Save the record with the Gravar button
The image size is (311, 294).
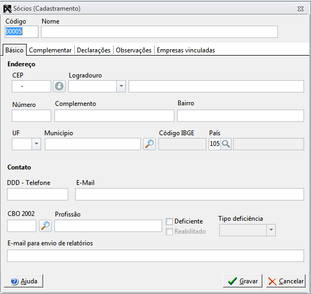pos(243,281)
